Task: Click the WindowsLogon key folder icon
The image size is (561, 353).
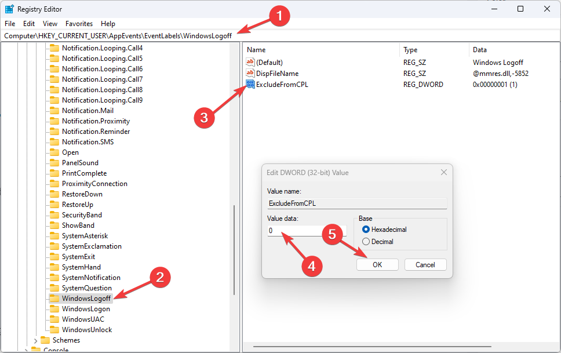Action: pos(54,308)
